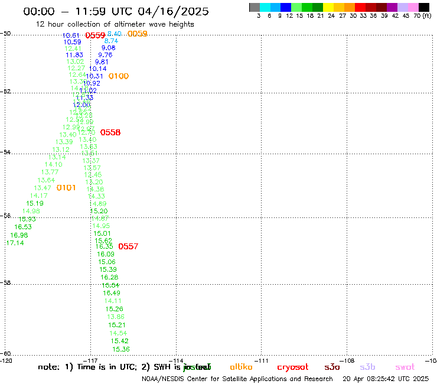
Task: Select the lavender 45 ft legend swatch
Action: tap(402, 7)
